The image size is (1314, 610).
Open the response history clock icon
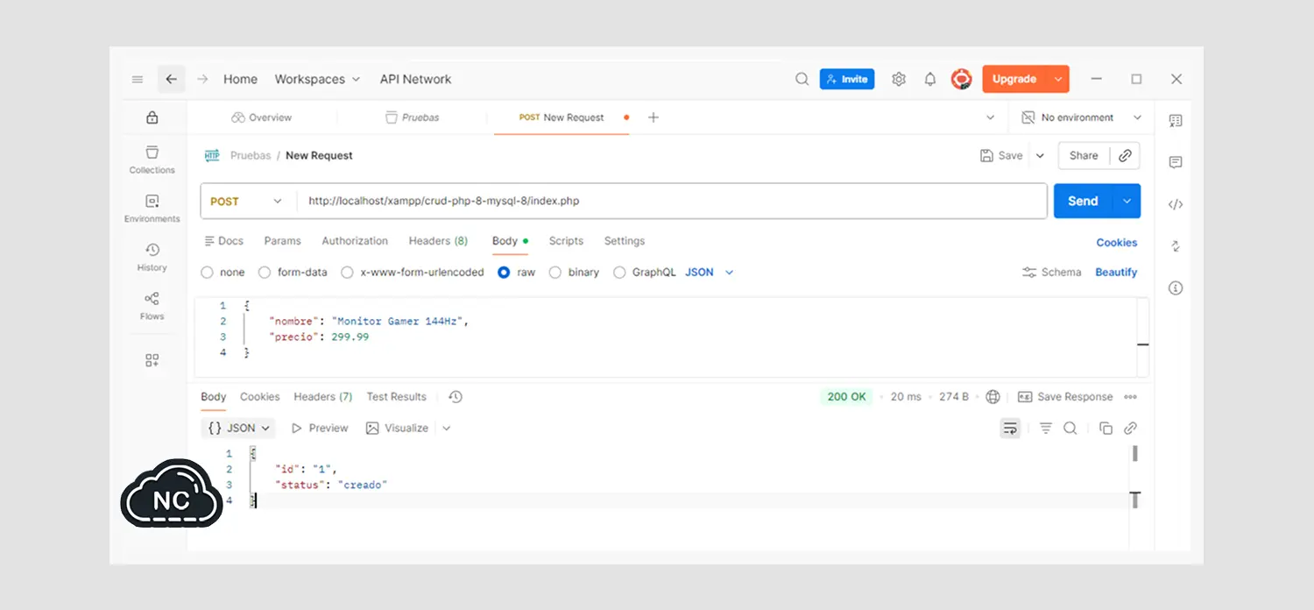point(456,397)
